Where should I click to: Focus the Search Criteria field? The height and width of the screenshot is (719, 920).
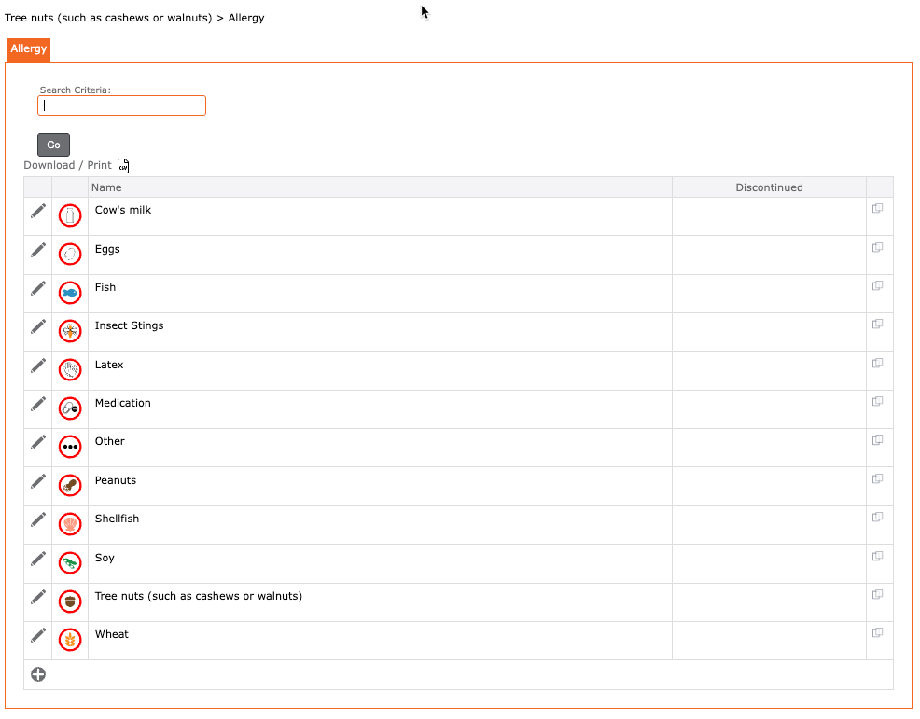pyautogui.click(x=121, y=105)
